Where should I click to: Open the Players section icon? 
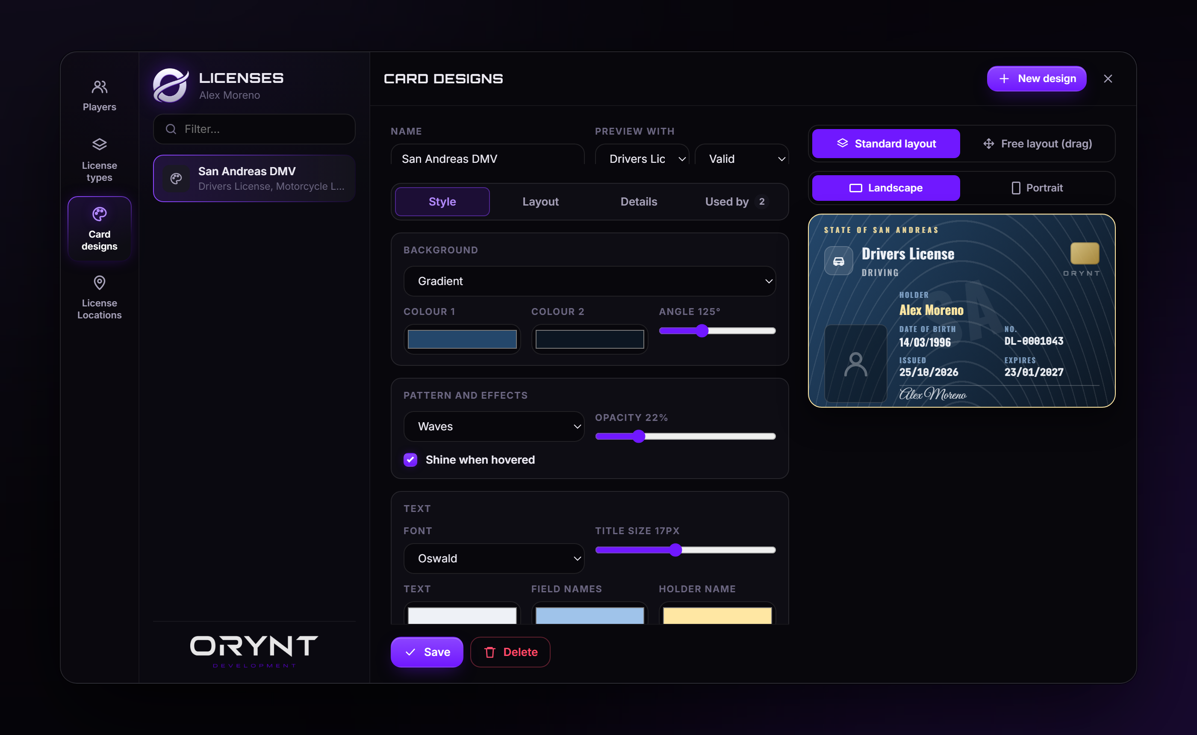point(99,87)
